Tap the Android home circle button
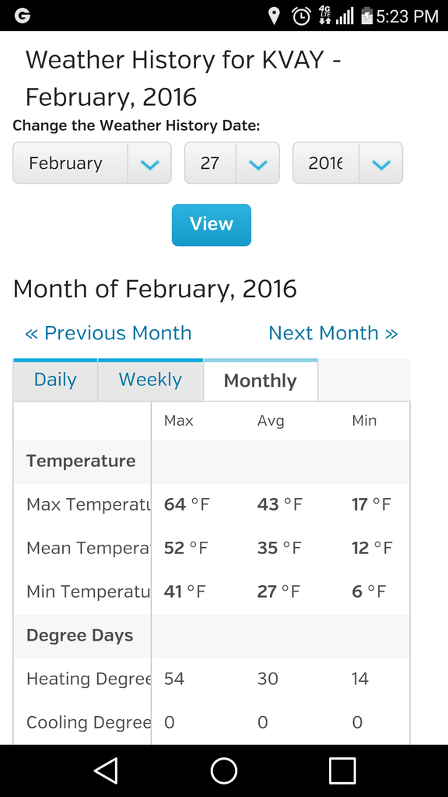 tap(224, 771)
